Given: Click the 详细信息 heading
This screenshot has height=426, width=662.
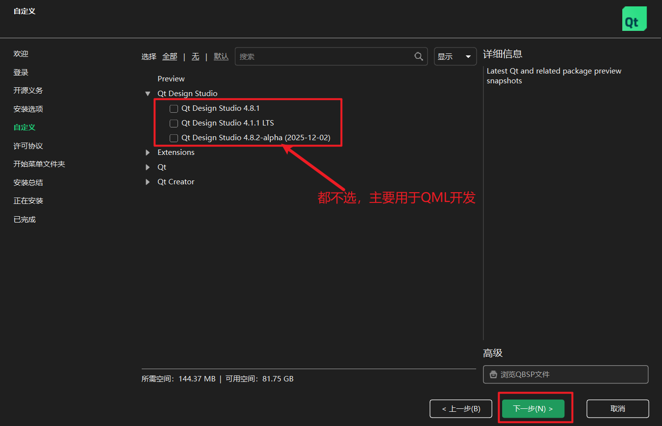Looking at the screenshot, I should pyautogui.click(x=503, y=54).
